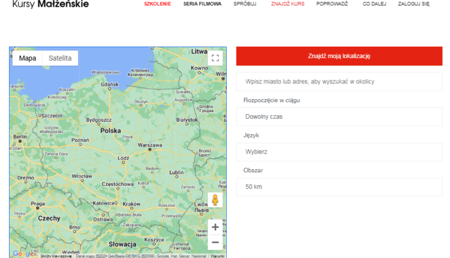Click the Google logo on map

pos(24,253)
